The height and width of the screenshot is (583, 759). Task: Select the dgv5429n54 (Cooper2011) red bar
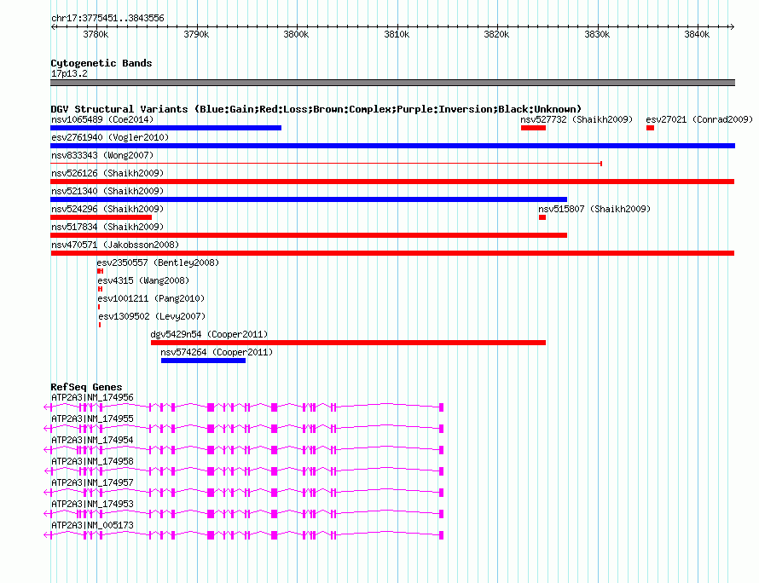point(349,343)
